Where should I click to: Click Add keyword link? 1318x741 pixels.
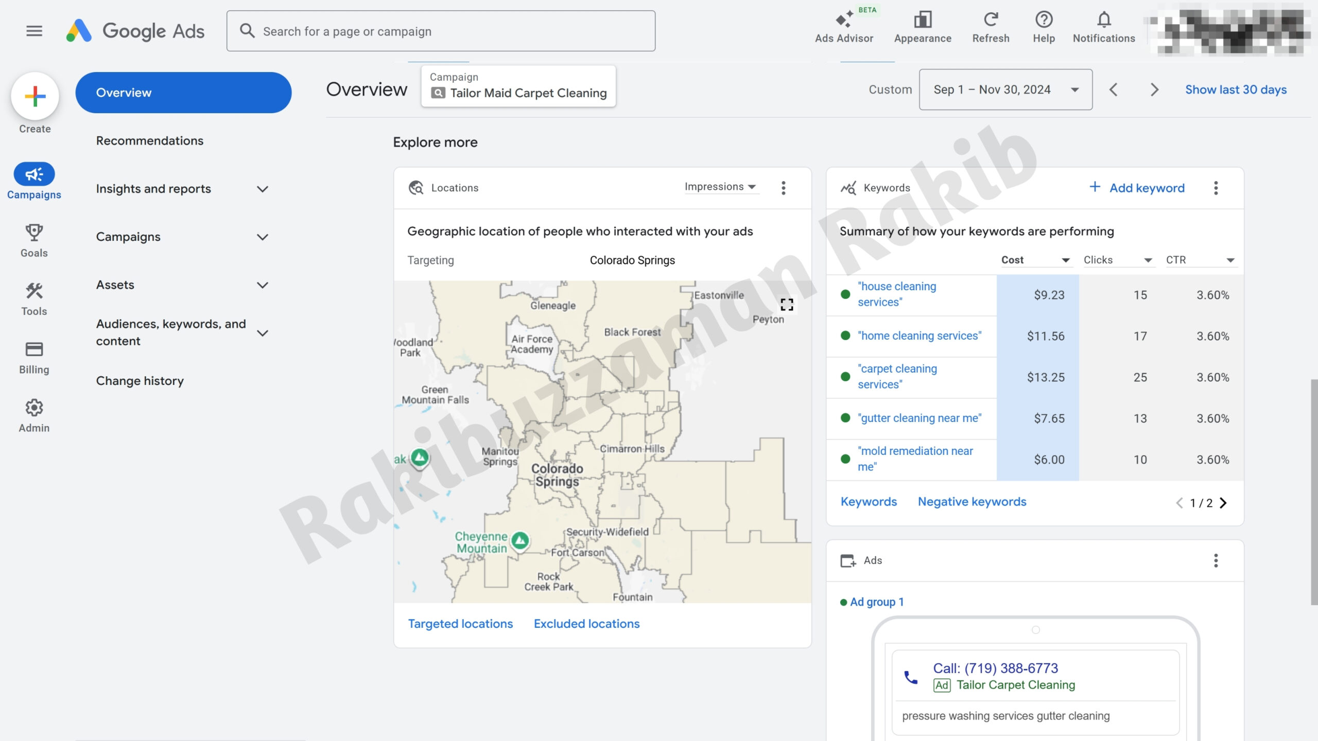1137,188
